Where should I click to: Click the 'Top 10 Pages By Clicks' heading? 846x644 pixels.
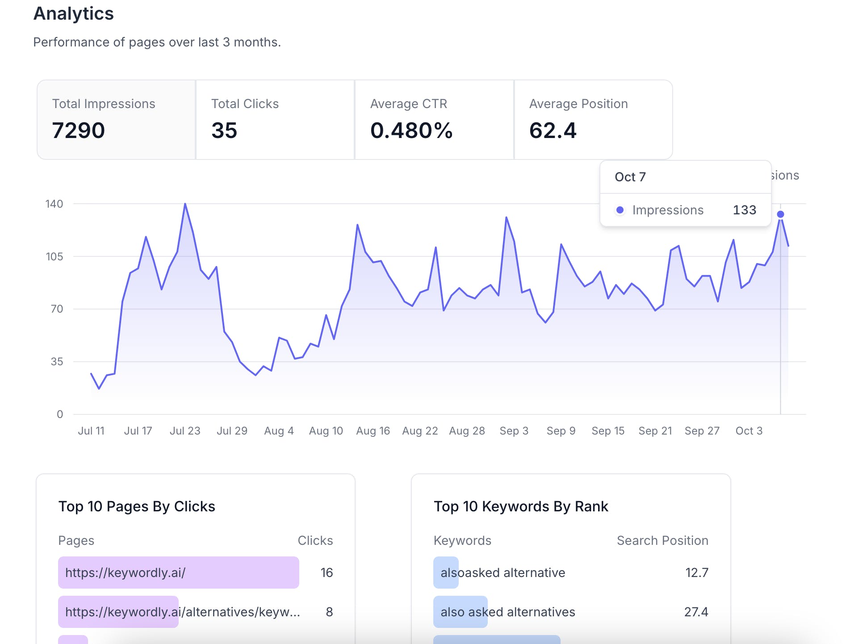(x=137, y=506)
